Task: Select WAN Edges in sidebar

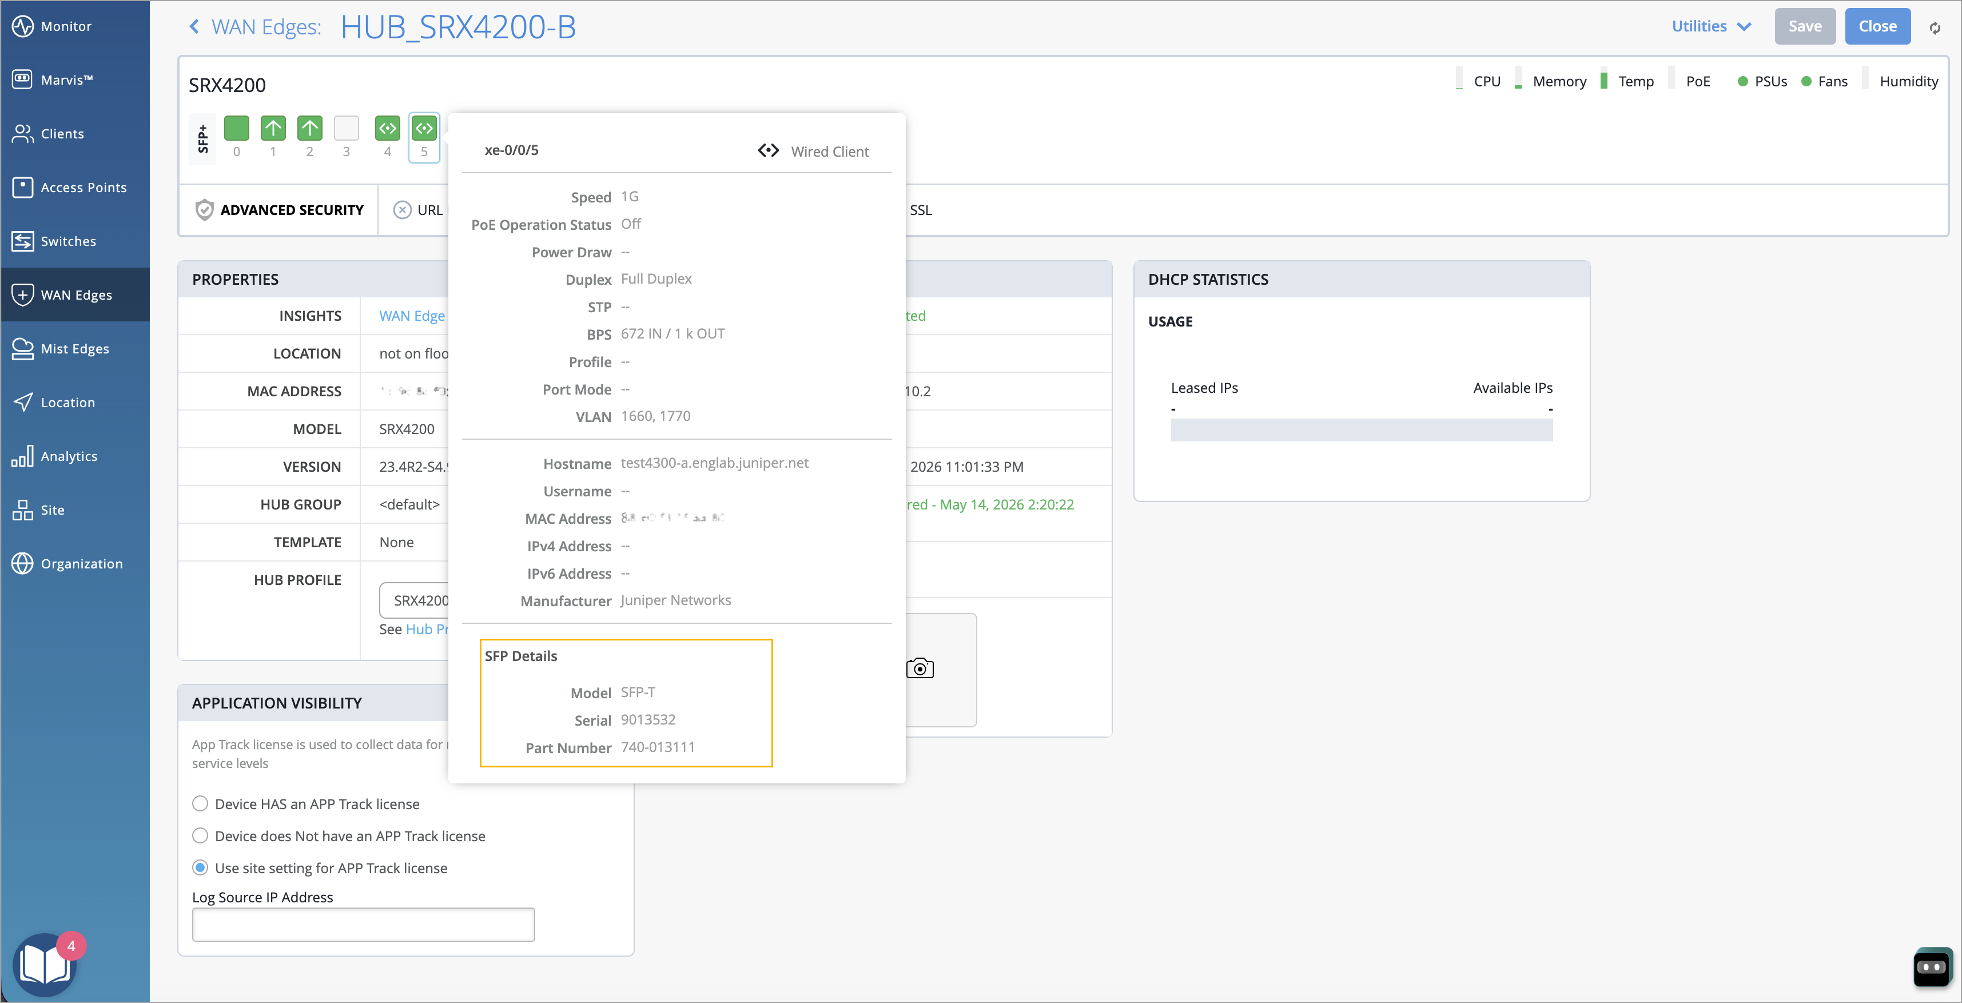Action: tap(75, 294)
